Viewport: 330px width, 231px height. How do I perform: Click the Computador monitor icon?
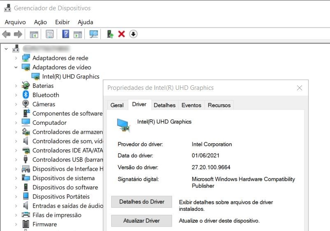[26, 123]
